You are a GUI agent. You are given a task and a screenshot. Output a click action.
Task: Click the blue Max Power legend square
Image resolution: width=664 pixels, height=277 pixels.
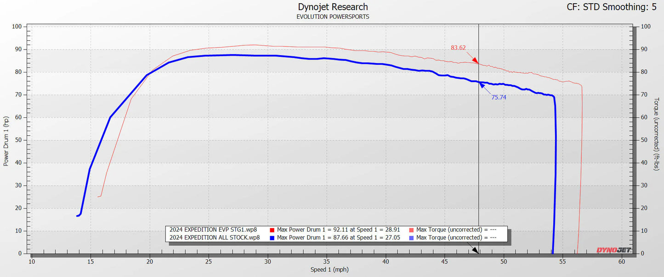272,238
